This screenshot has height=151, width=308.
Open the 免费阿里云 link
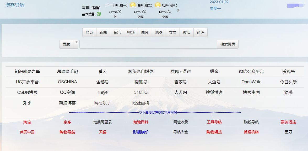point(103,122)
